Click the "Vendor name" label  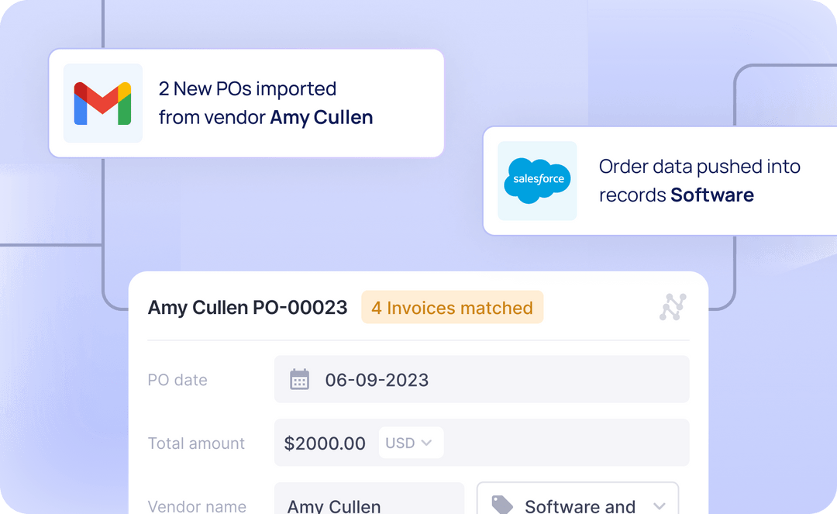(x=197, y=505)
